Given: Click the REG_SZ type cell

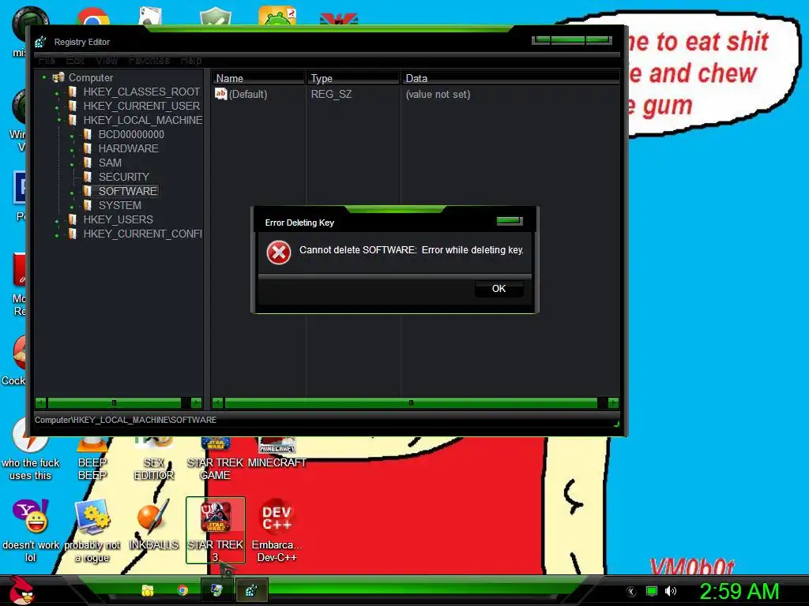Looking at the screenshot, I should click(x=331, y=95).
